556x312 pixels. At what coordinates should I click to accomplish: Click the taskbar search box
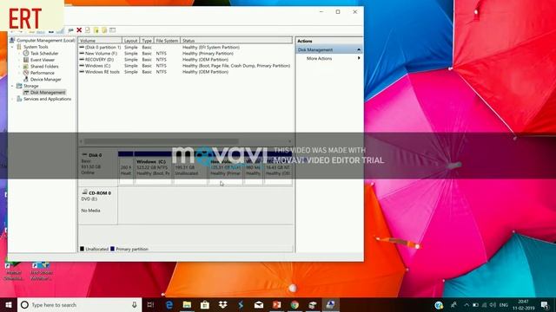click(79, 305)
